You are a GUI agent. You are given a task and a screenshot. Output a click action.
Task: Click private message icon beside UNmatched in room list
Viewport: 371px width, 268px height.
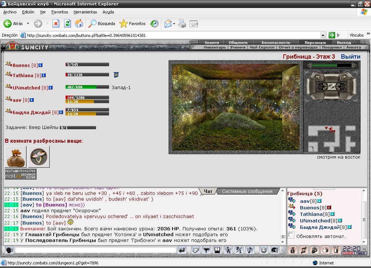point(292,220)
